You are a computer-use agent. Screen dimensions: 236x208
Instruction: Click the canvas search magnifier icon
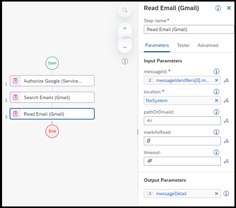point(125,10)
